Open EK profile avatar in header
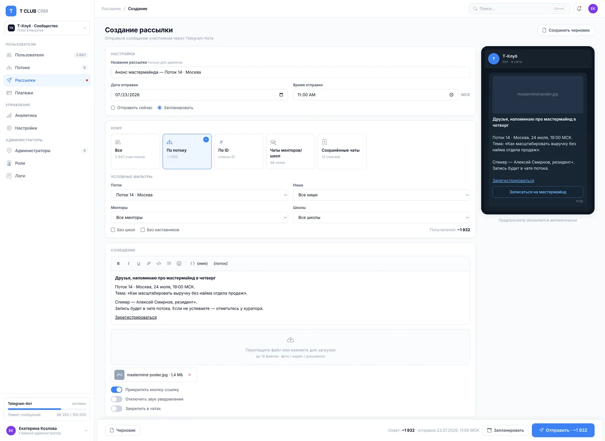Screen dimensions: 605x441 (x=593, y=9)
